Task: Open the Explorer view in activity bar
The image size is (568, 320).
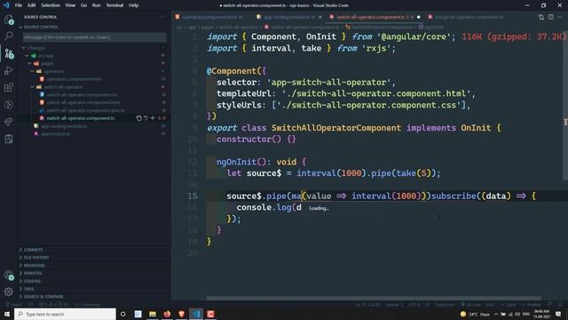Action: coord(9,20)
